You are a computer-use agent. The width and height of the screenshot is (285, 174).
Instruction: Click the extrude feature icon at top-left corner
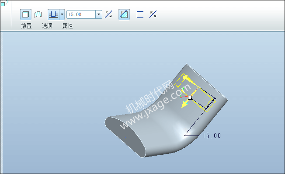click(x=4, y=3)
